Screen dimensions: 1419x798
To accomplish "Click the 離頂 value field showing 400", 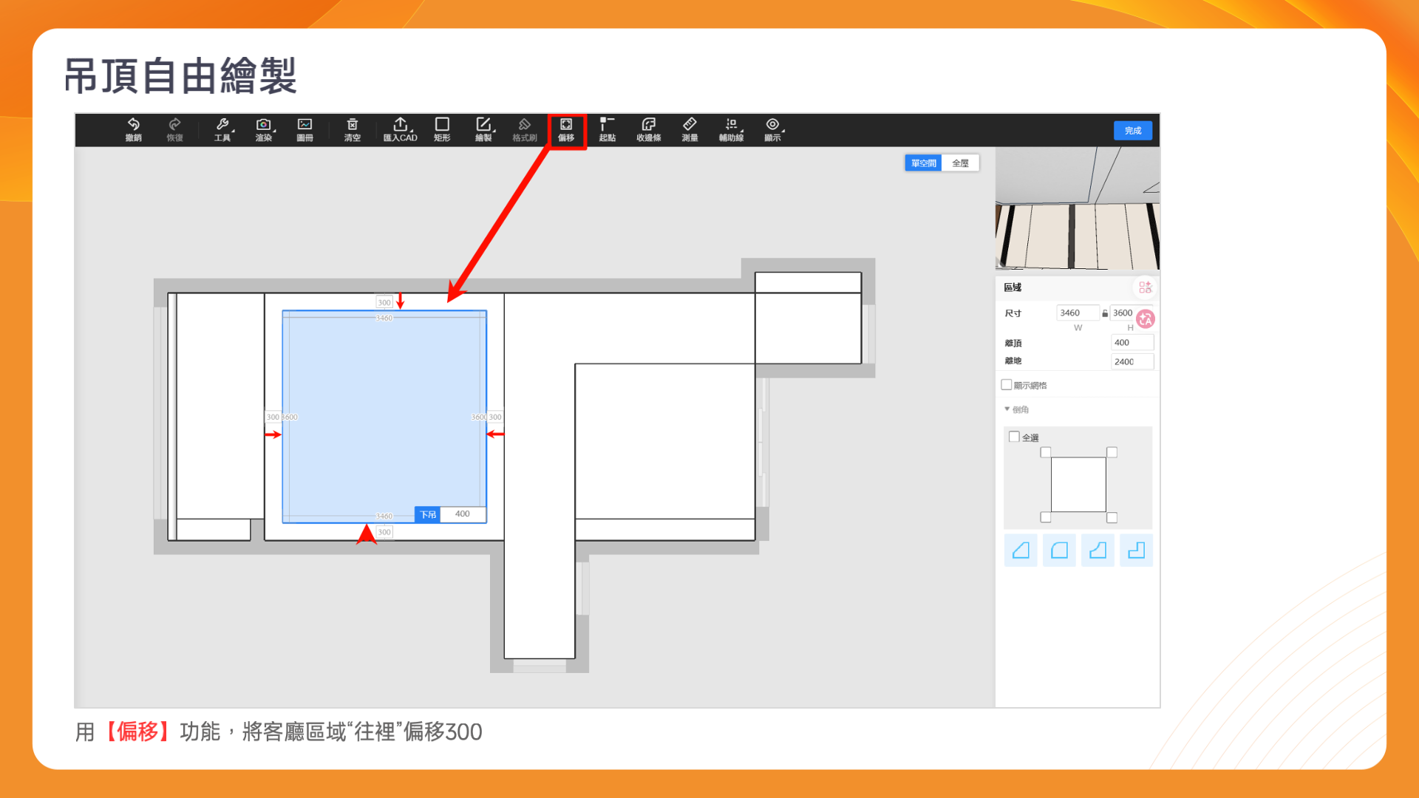I will (1131, 343).
